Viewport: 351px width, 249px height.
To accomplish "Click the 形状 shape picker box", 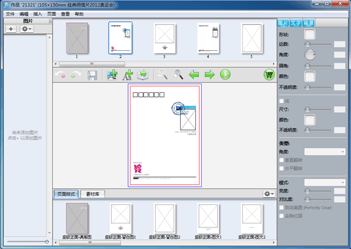I will pos(309,34).
